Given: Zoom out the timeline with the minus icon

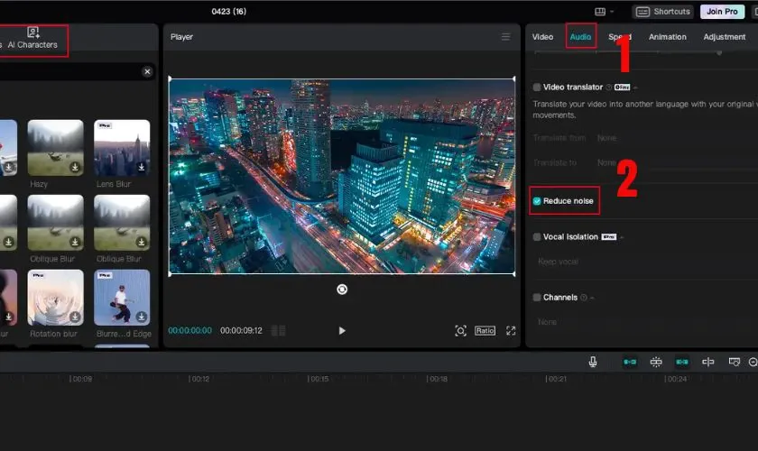Looking at the screenshot, I should click(x=753, y=362).
